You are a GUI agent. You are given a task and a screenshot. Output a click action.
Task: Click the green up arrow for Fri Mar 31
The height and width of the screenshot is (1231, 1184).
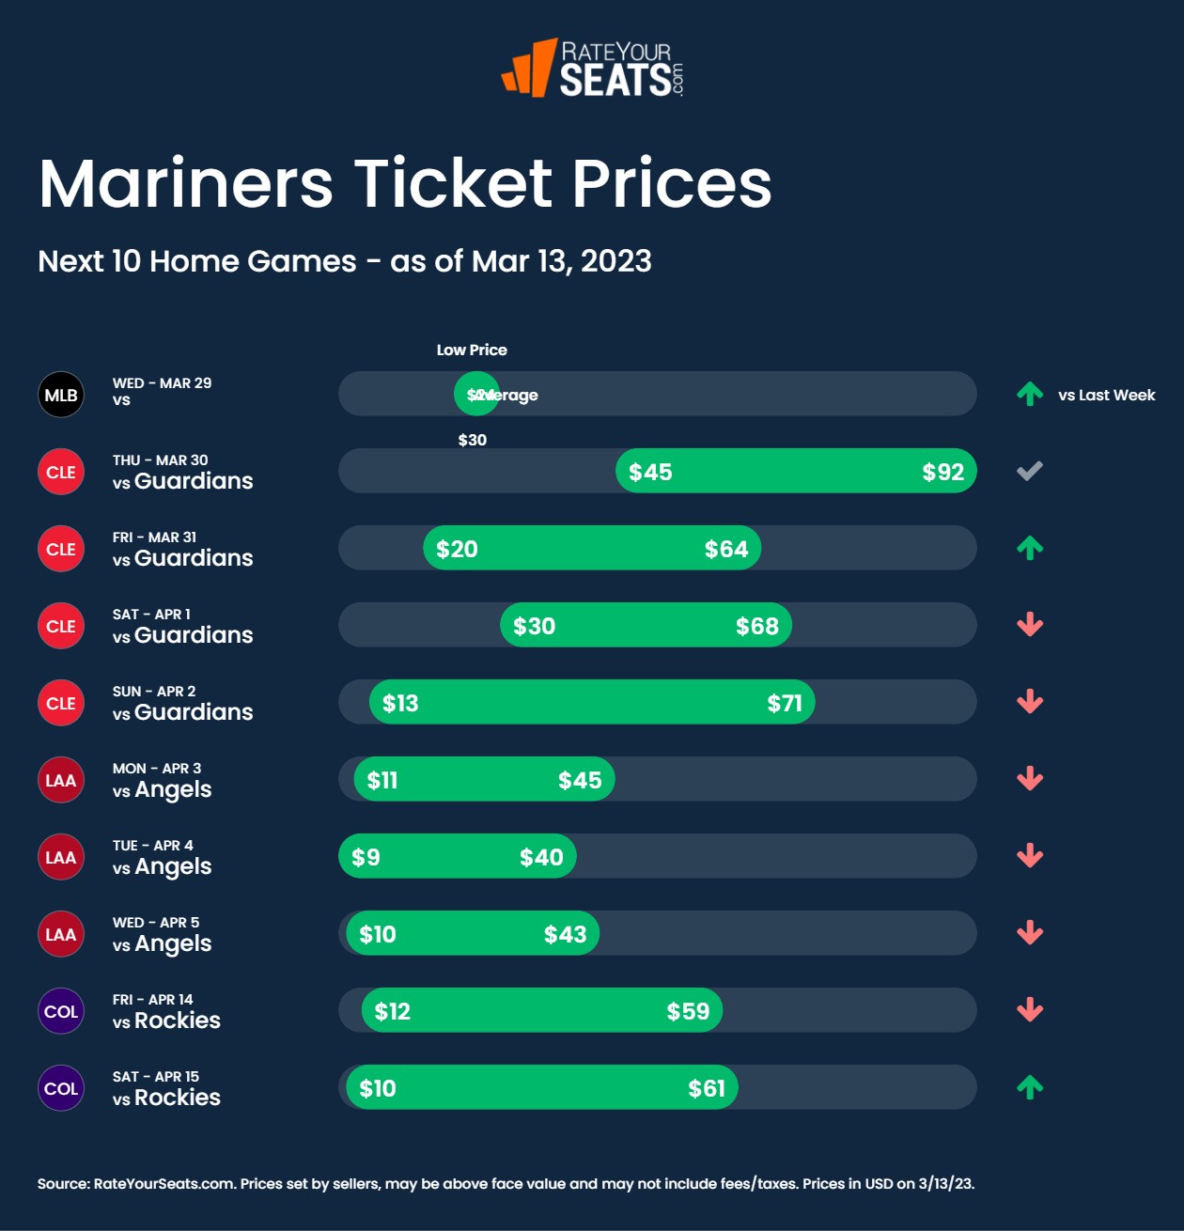tap(1030, 548)
